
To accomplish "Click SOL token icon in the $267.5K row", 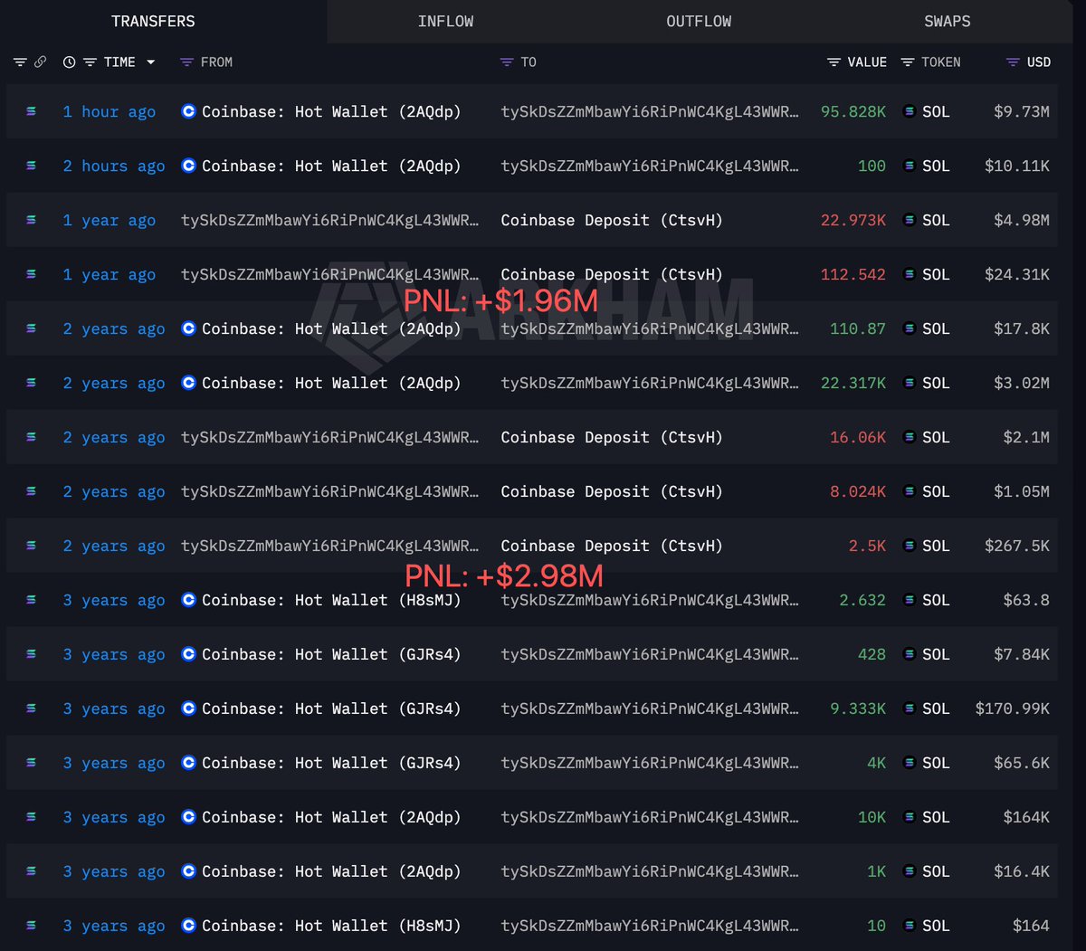I will (x=910, y=547).
